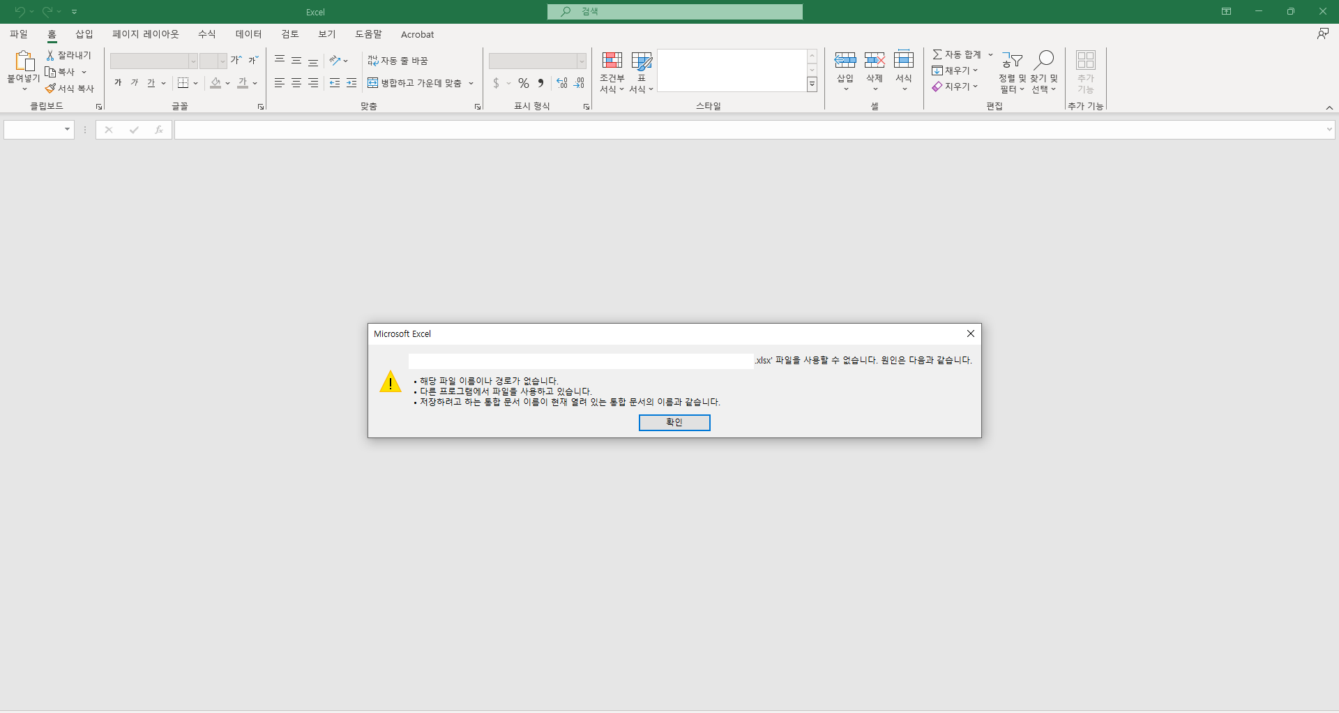Toggle italic formatting
The image size is (1339, 713).
point(135,83)
